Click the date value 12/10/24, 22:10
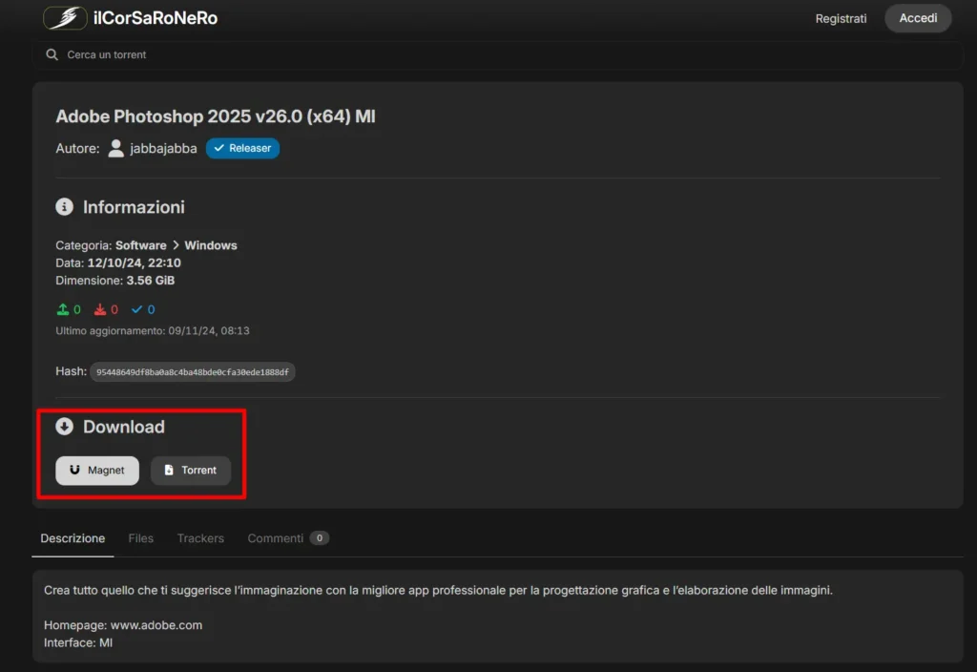This screenshot has height=672, width=977. point(134,263)
